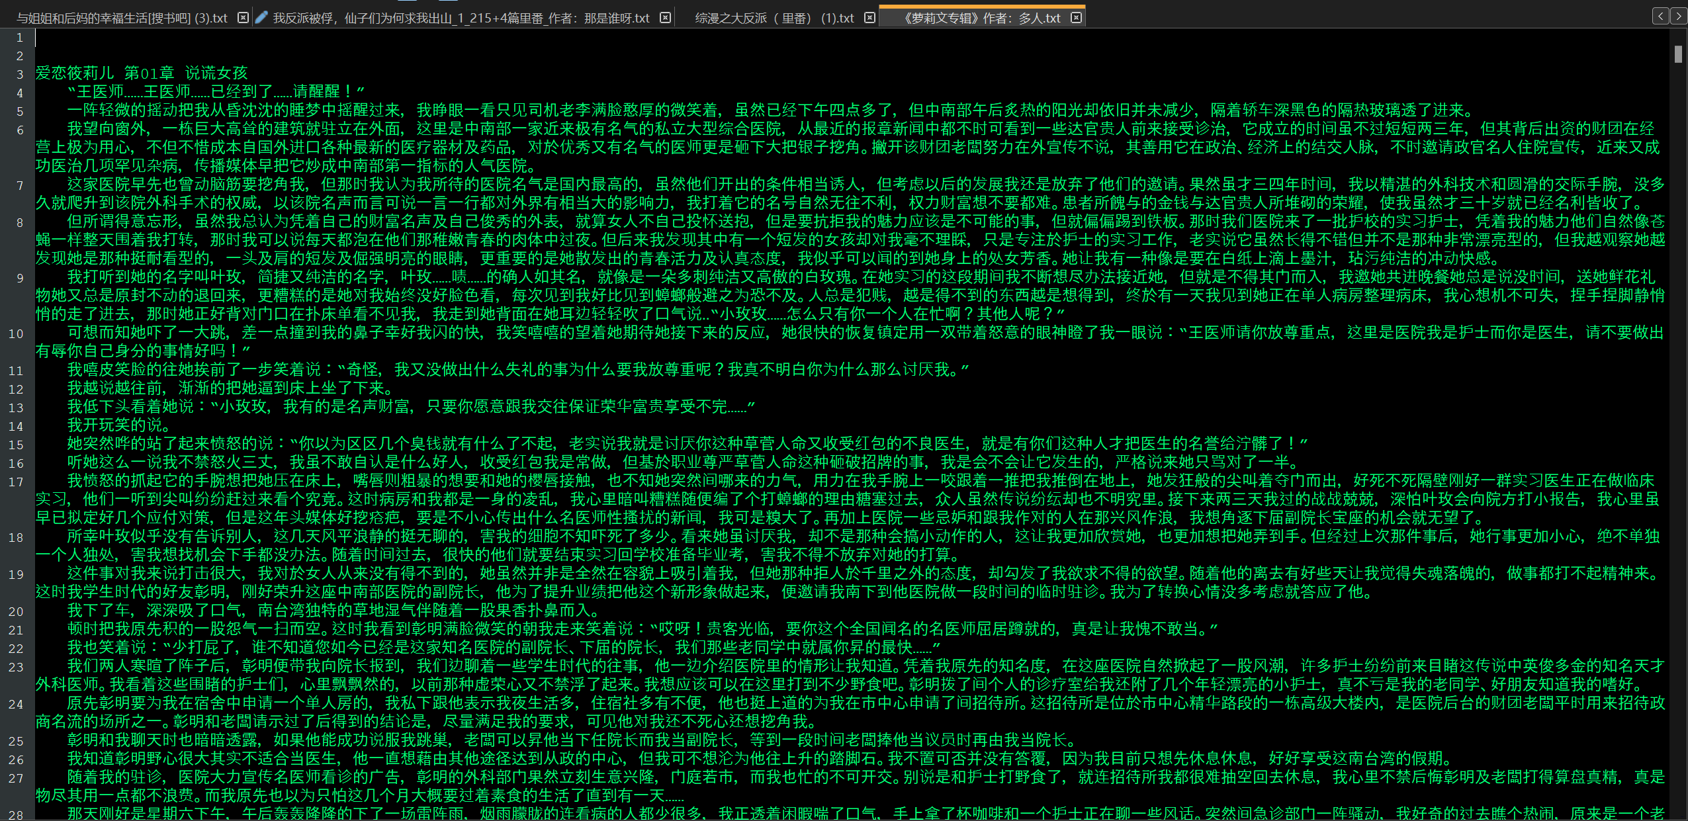
Task: Switch to the first (3).txt tab
Action: point(122,18)
